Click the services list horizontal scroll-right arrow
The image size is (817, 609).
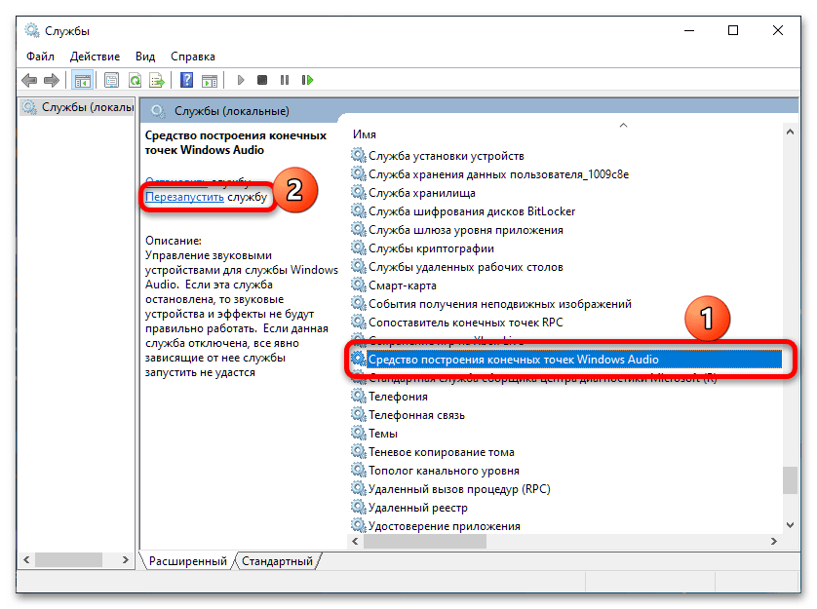pos(774,541)
